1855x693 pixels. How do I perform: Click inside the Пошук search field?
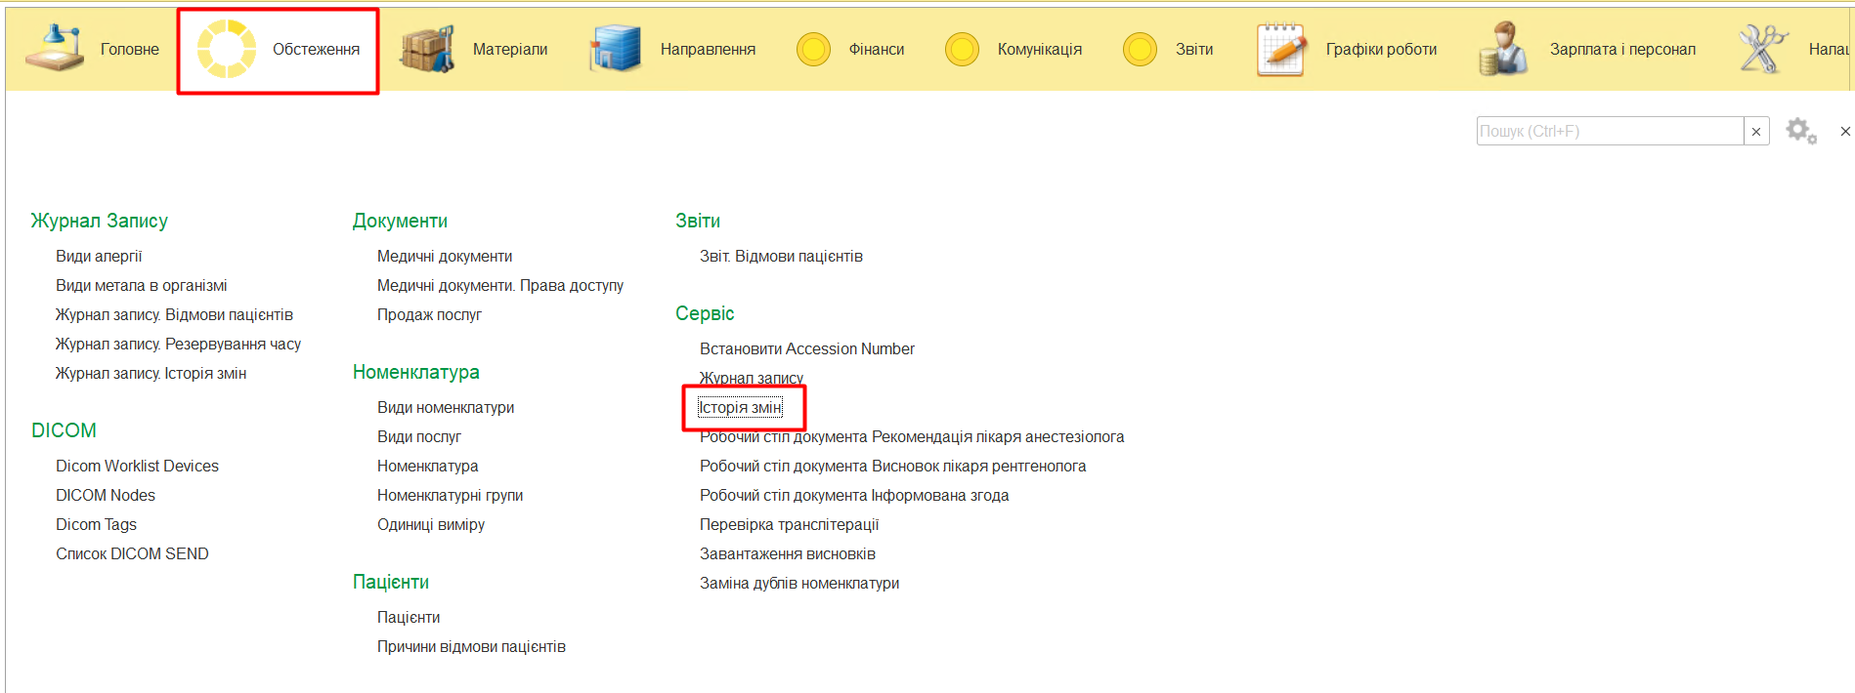point(1609,131)
